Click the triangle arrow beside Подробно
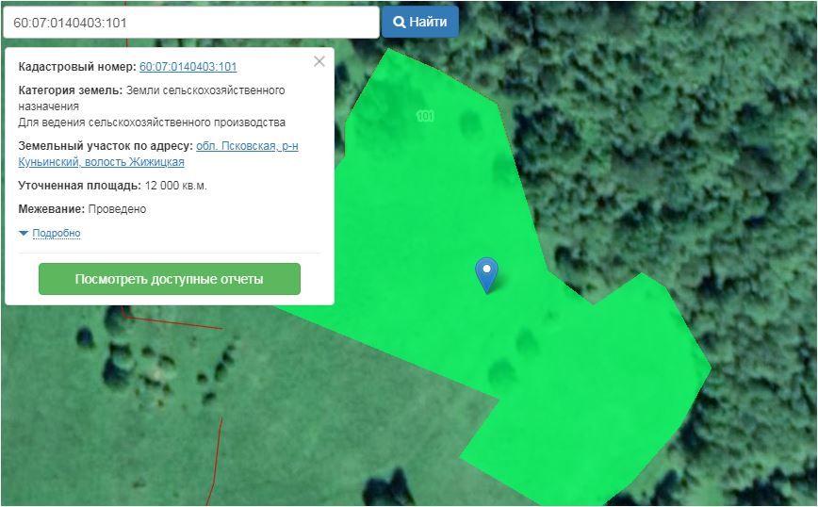 coord(24,233)
